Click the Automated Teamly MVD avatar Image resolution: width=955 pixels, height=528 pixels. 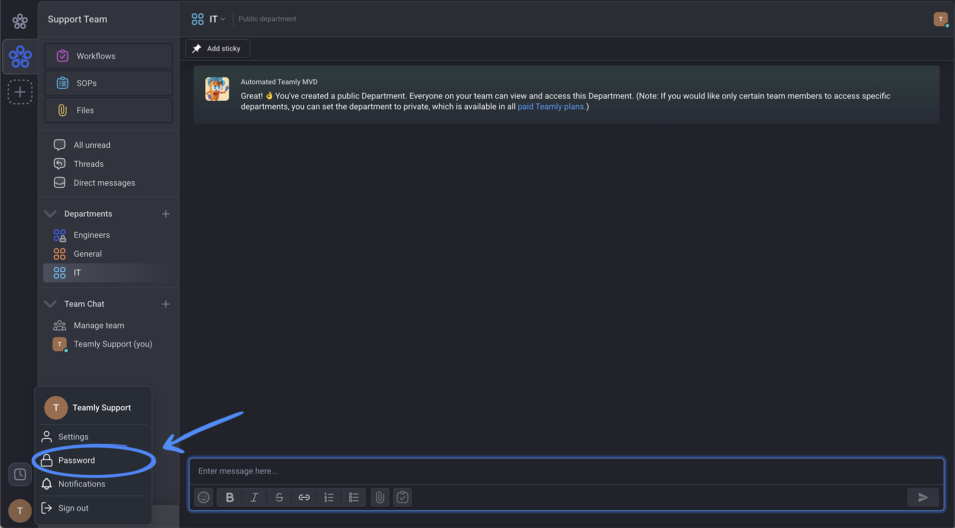[217, 89]
